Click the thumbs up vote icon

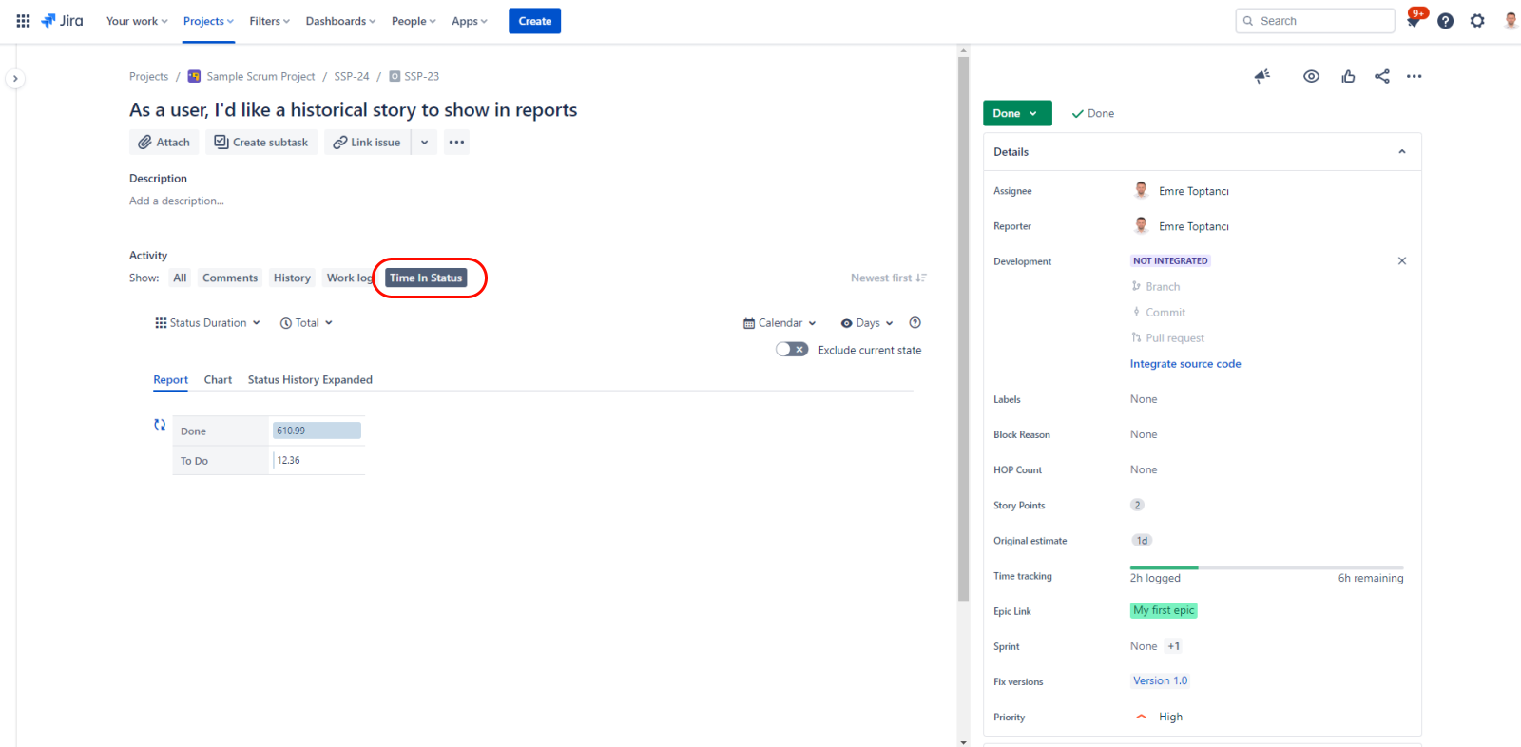[1348, 76]
